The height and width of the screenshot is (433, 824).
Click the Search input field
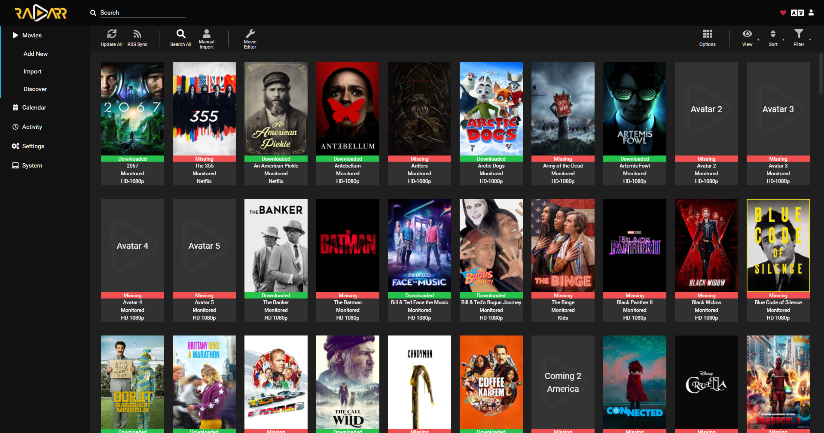tap(142, 13)
